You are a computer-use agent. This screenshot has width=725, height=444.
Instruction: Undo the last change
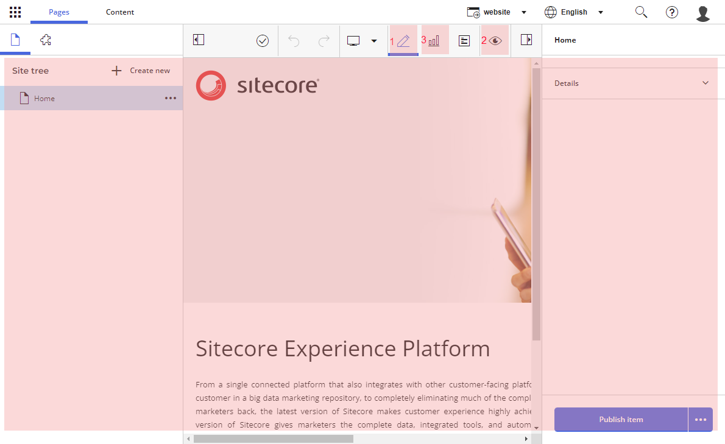(x=294, y=41)
